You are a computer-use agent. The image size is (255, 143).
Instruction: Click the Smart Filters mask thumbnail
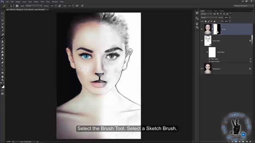[x=212, y=52]
